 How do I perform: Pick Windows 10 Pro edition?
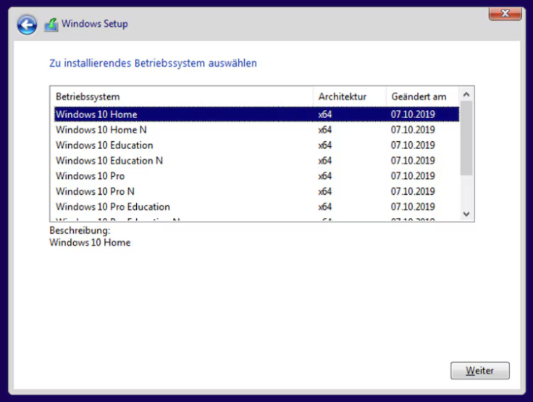256,176
